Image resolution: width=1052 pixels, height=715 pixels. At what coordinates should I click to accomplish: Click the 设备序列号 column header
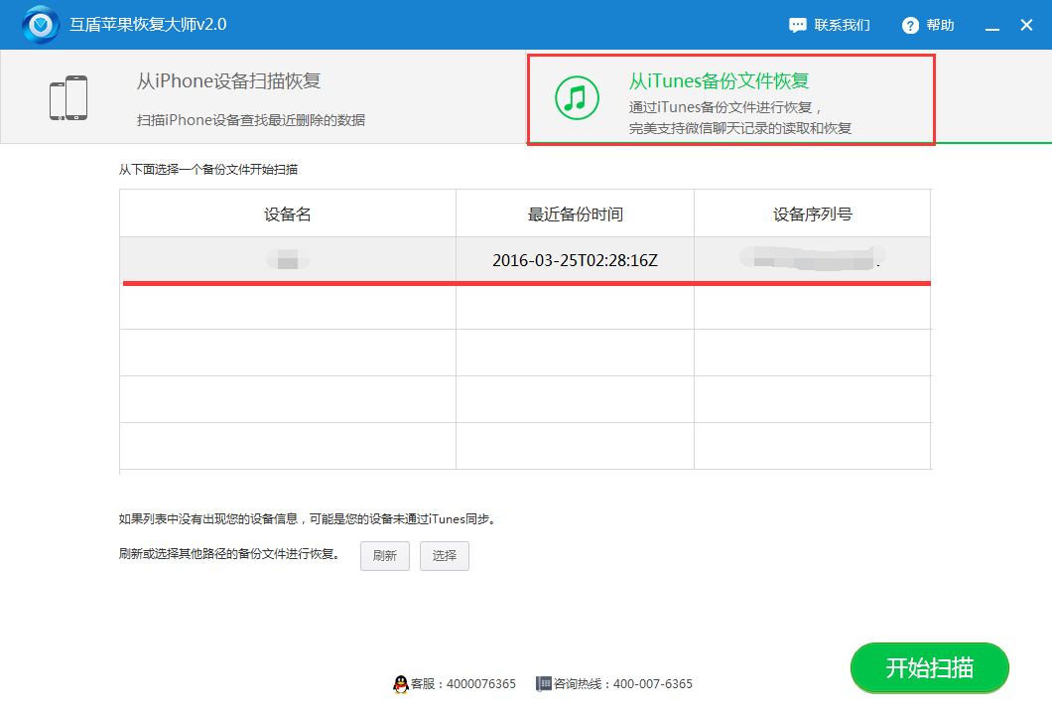point(812,214)
